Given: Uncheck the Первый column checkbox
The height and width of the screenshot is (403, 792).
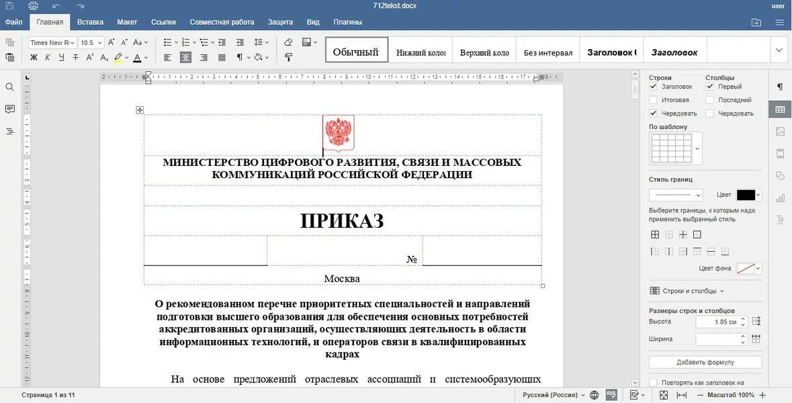Looking at the screenshot, I should click(x=709, y=87).
